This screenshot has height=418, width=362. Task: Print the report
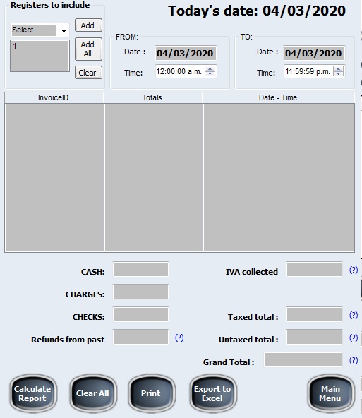point(151,393)
